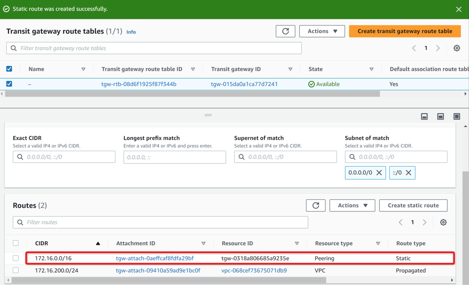Screen dimensions: 469x285
Task: Click the Peering resource type cell
Action: (x=324, y=258)
